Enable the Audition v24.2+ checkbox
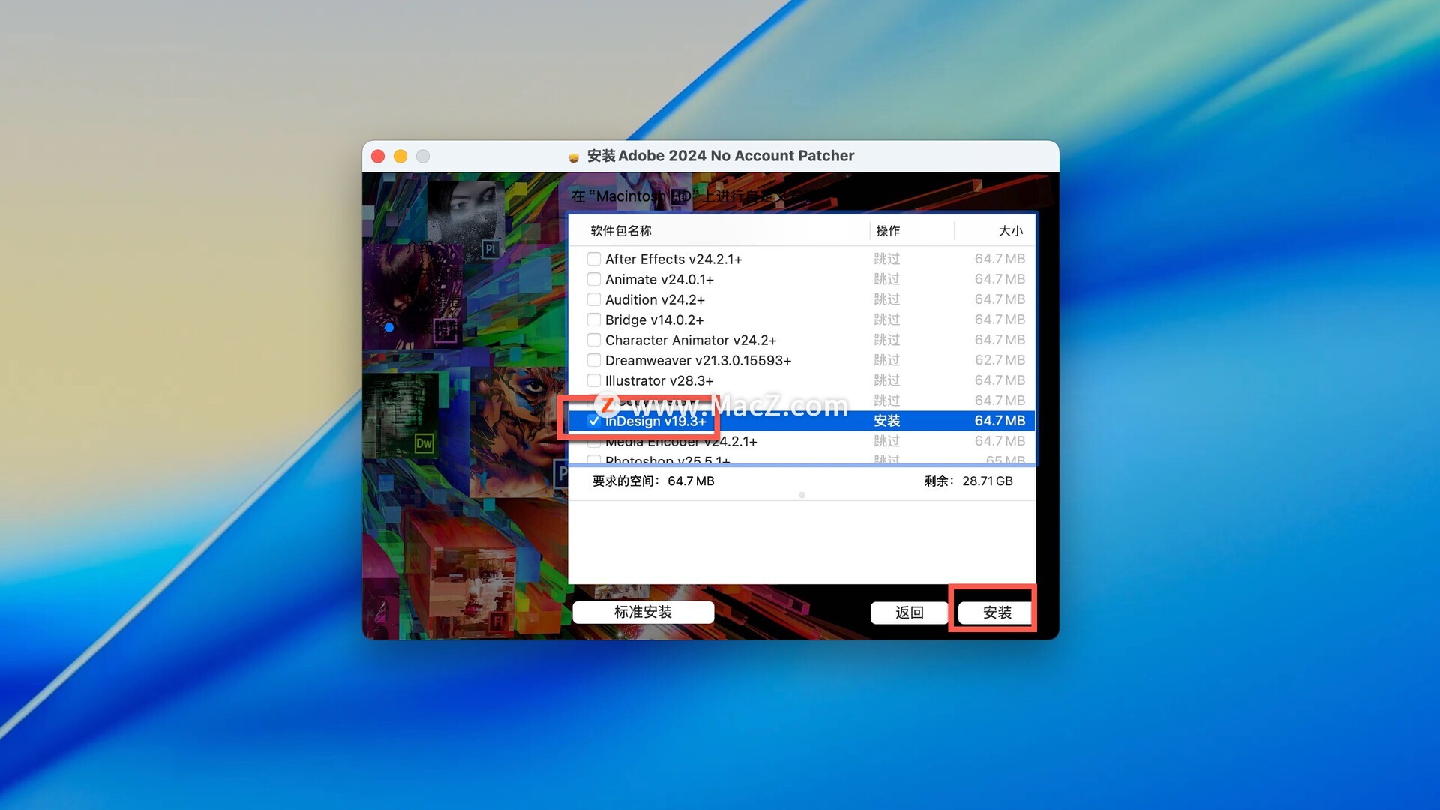 [x=593, y=299]
